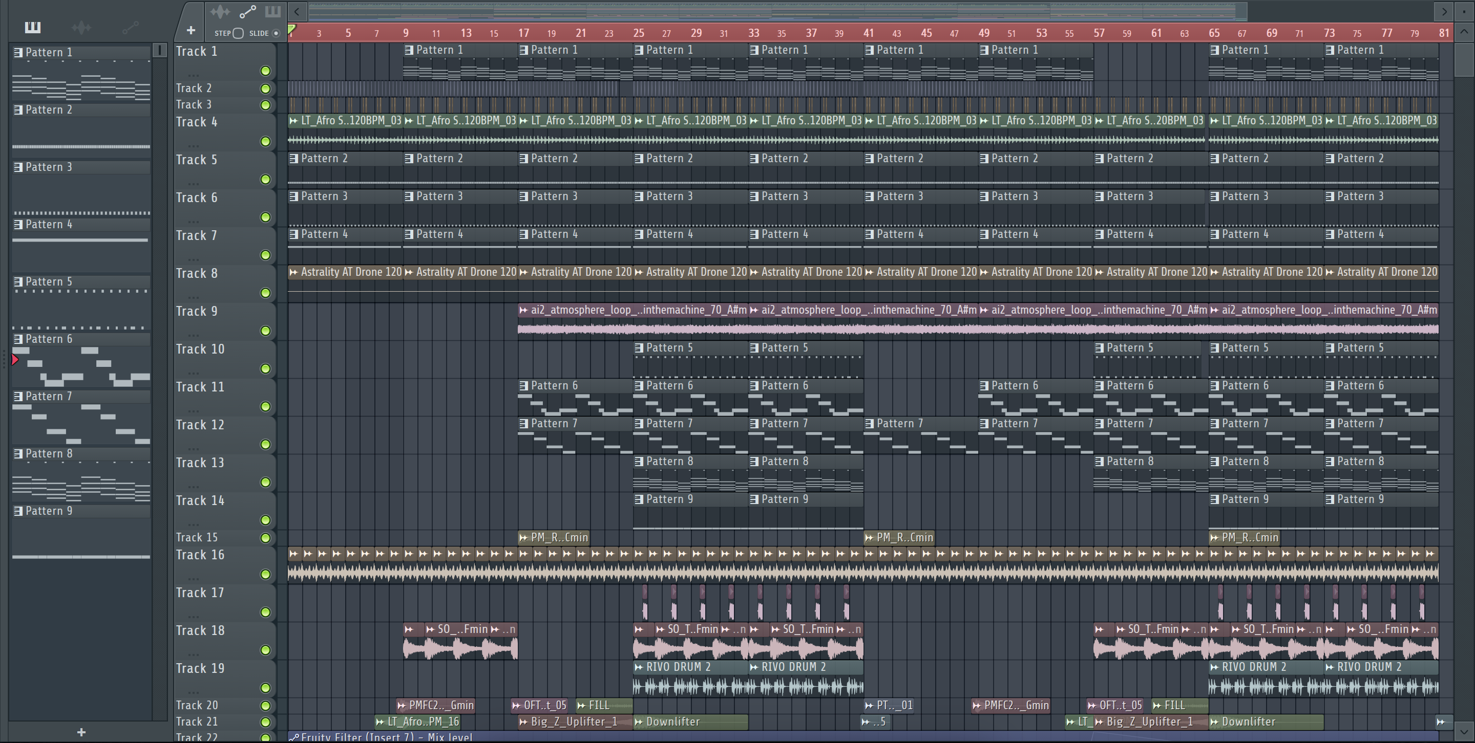Mute Track 12 using its green LED

[265, 445]
